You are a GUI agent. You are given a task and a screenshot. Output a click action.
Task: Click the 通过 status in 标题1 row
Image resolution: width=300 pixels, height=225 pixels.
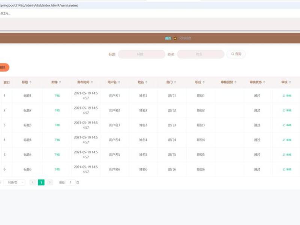click(x=257, y=96)
